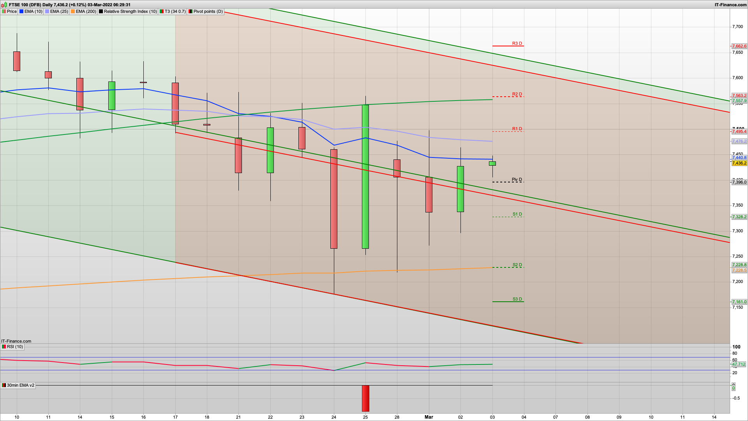Click the 7,557.9 green price tag
748x421 pixels.
pos(739,101)
